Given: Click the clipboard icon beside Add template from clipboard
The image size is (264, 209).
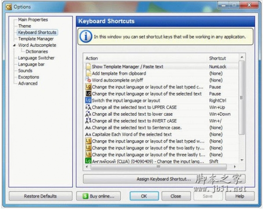Looking at the screenshot, I should tap(88, 73).
